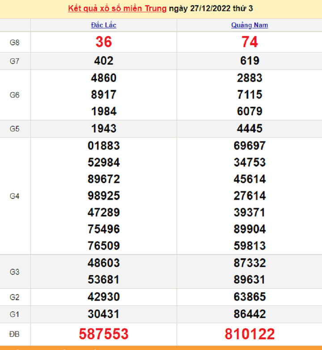Viewport: 322px width, 350px height.
Task: Click the G6 number 8917
Action: click(x=103, y=95)
